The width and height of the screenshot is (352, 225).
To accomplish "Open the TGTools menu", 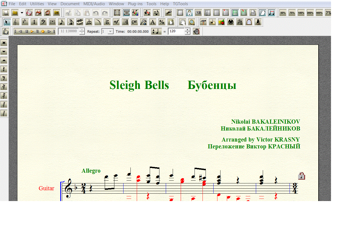I will coord(180,4).
